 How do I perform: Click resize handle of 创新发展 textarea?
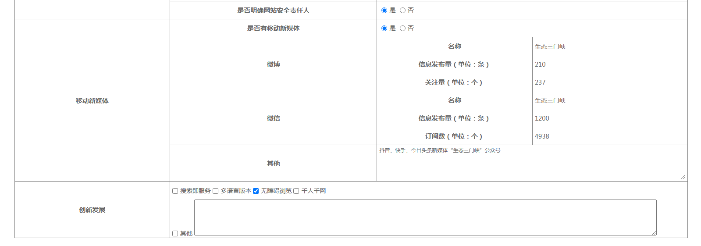tap(654, 233)
